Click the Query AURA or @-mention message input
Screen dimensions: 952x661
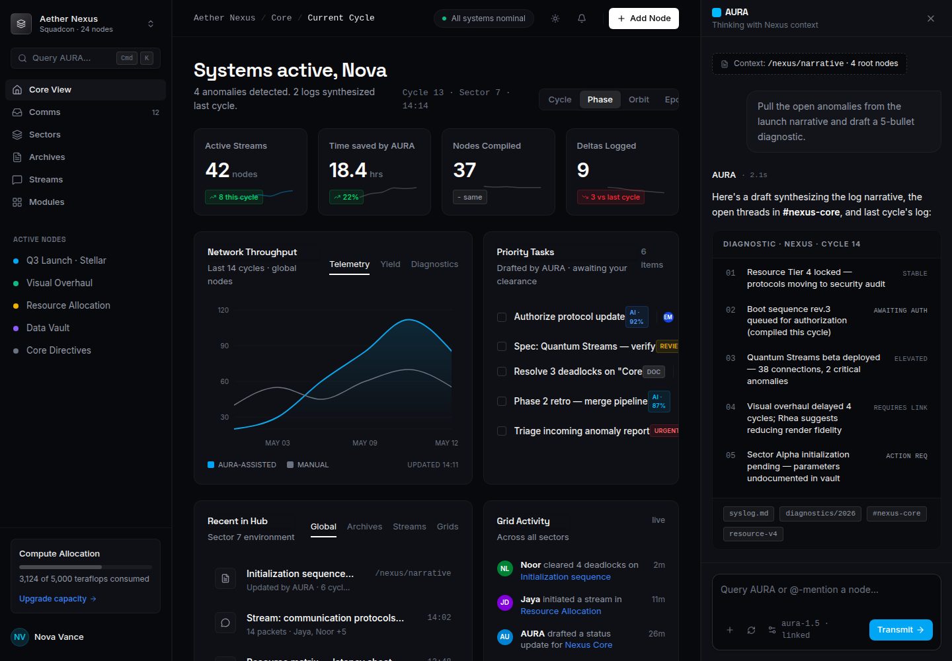[x=826, y=590]
